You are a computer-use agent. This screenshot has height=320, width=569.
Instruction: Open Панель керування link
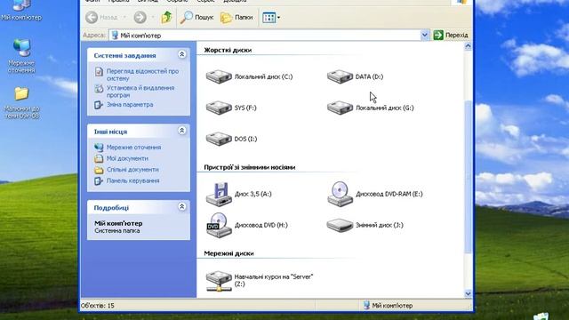click(x=132, y=180)
